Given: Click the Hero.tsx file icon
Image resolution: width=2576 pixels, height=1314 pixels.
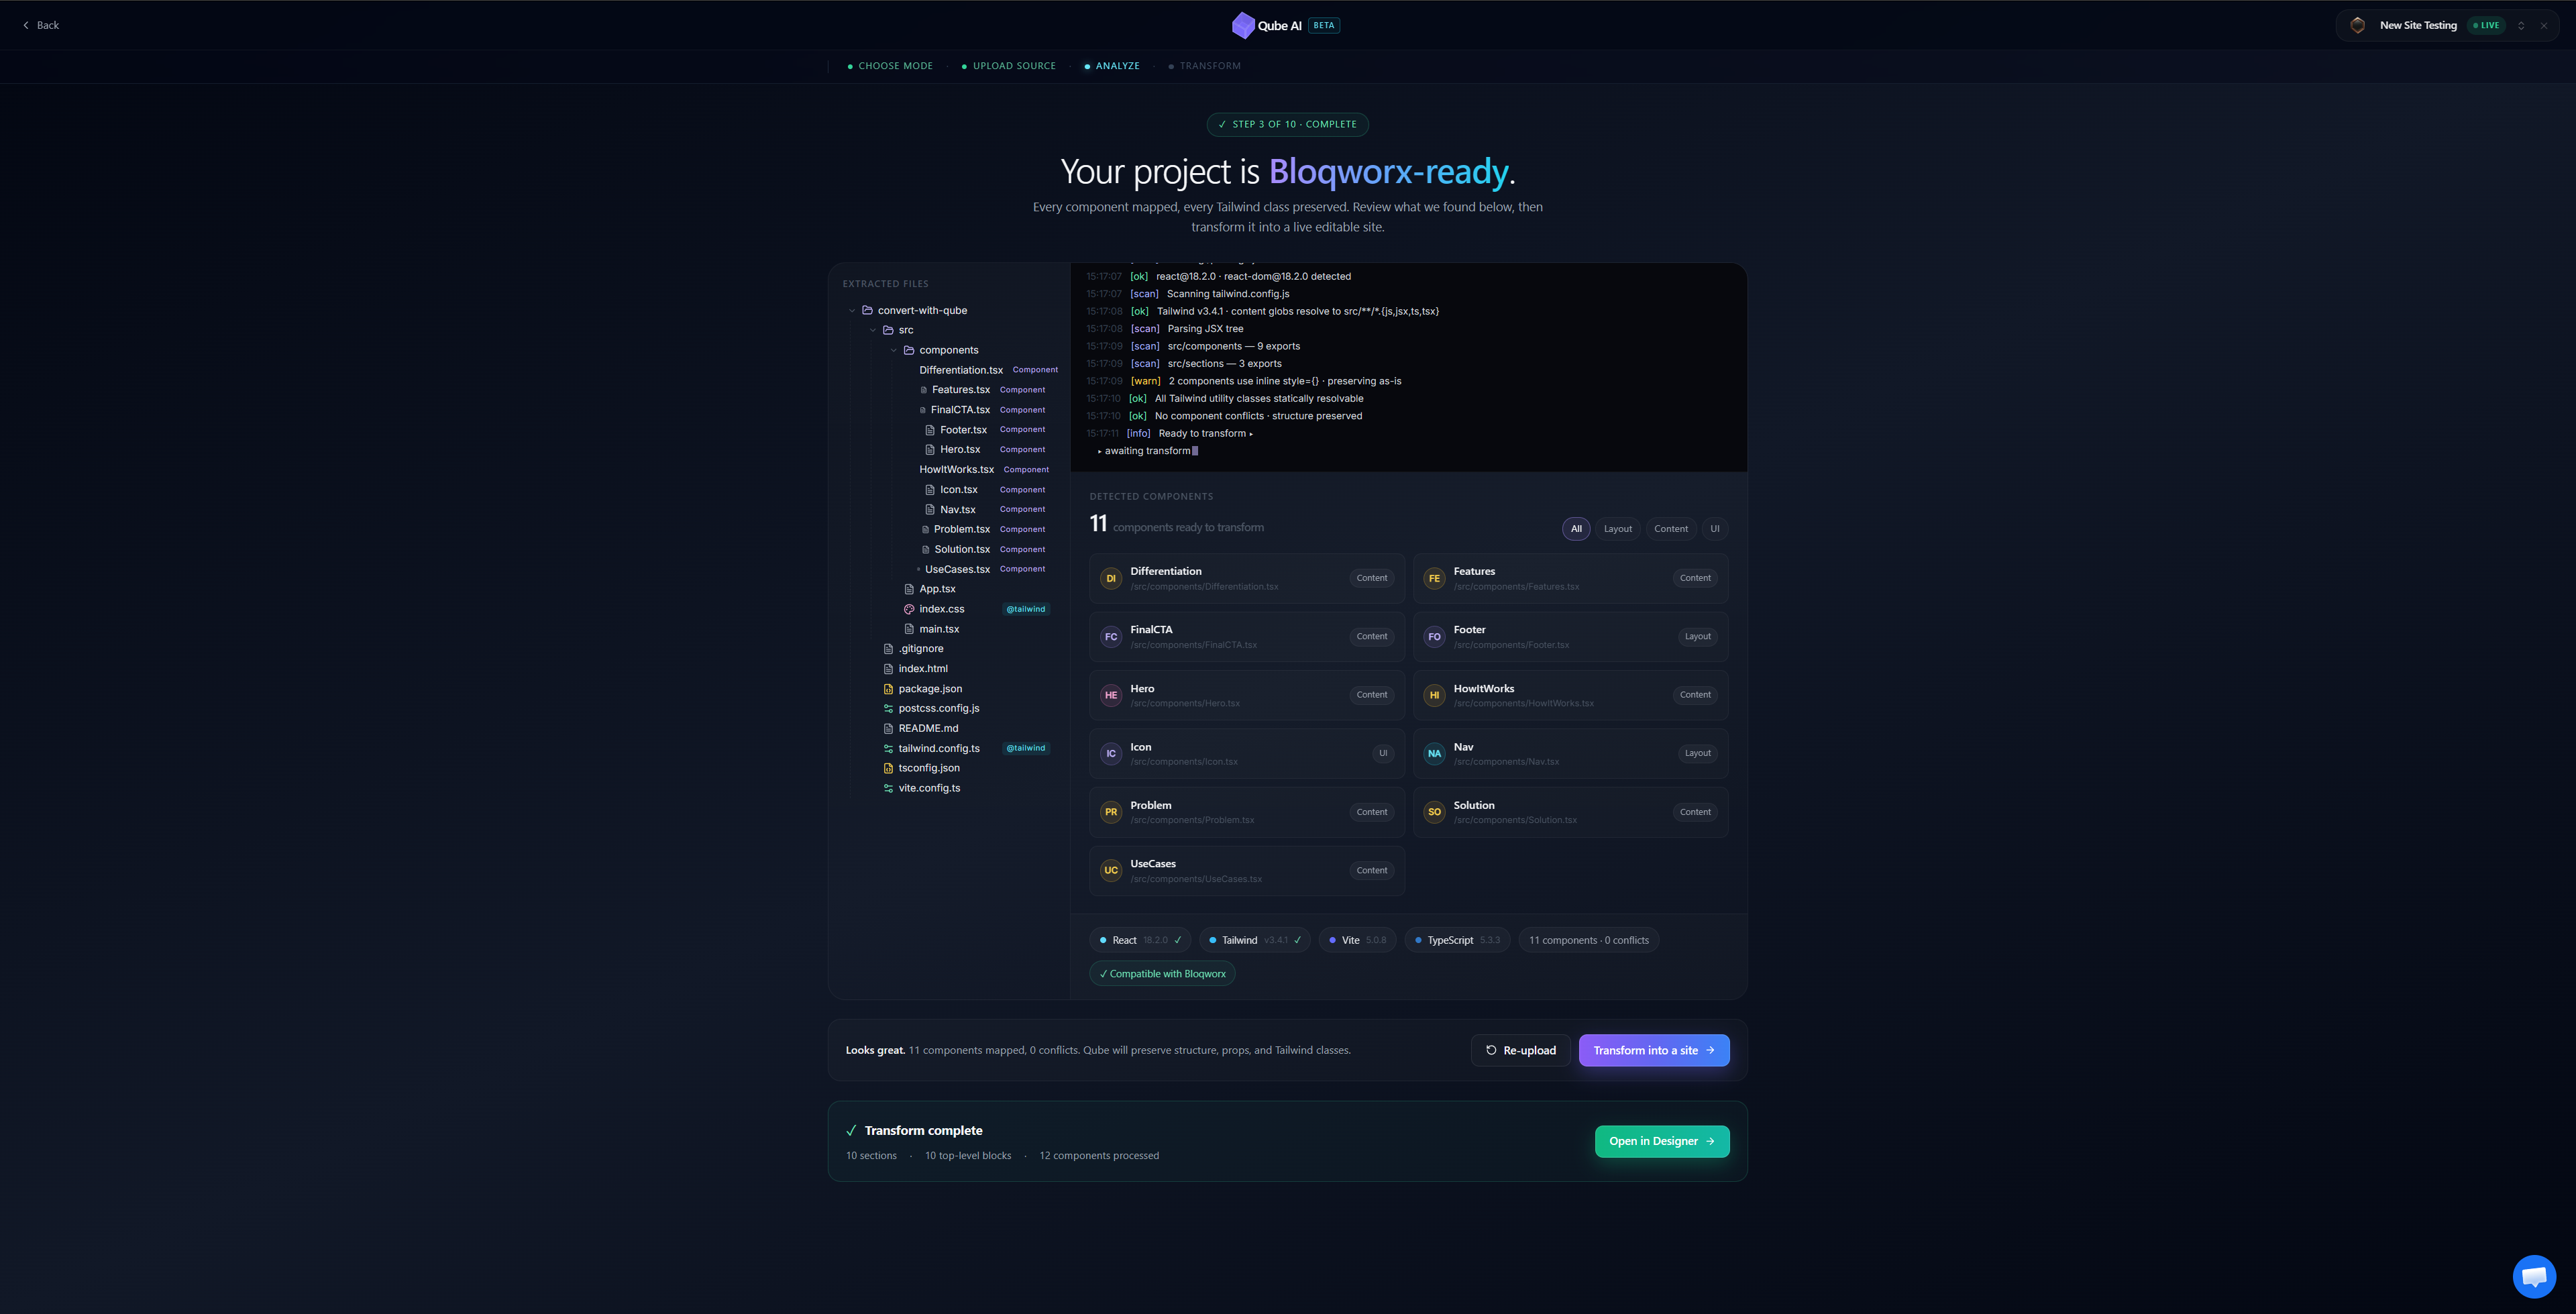Looking at the screenshot, I should pyautogui.click(x=930, y=450).
